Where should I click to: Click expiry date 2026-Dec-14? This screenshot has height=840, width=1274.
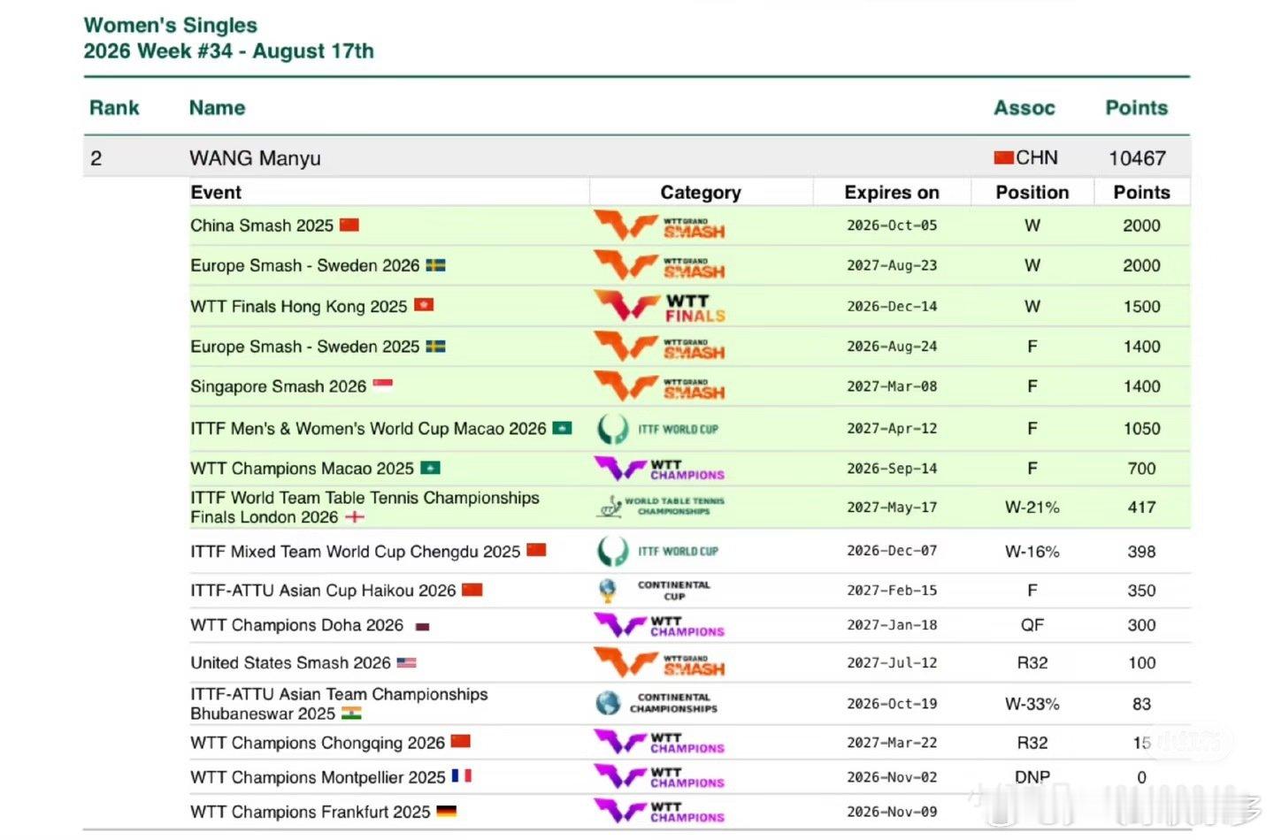coord(892,307)
